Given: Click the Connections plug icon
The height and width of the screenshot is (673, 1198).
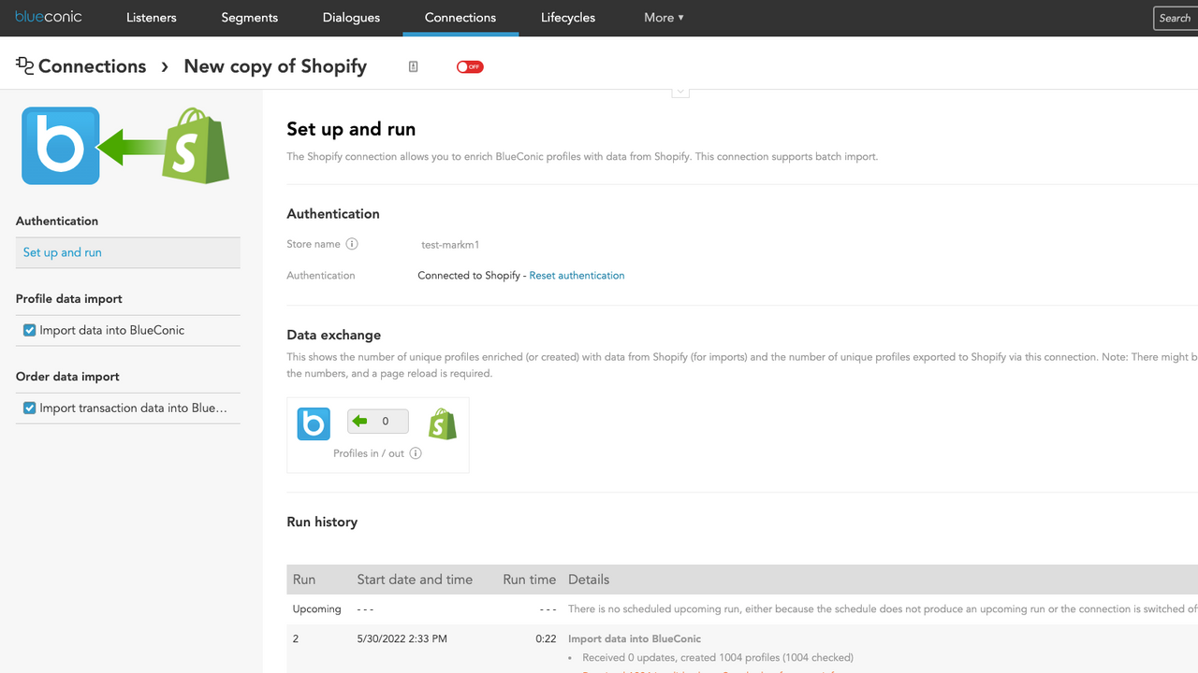Looking at the screenshot, I should [24, 64].
